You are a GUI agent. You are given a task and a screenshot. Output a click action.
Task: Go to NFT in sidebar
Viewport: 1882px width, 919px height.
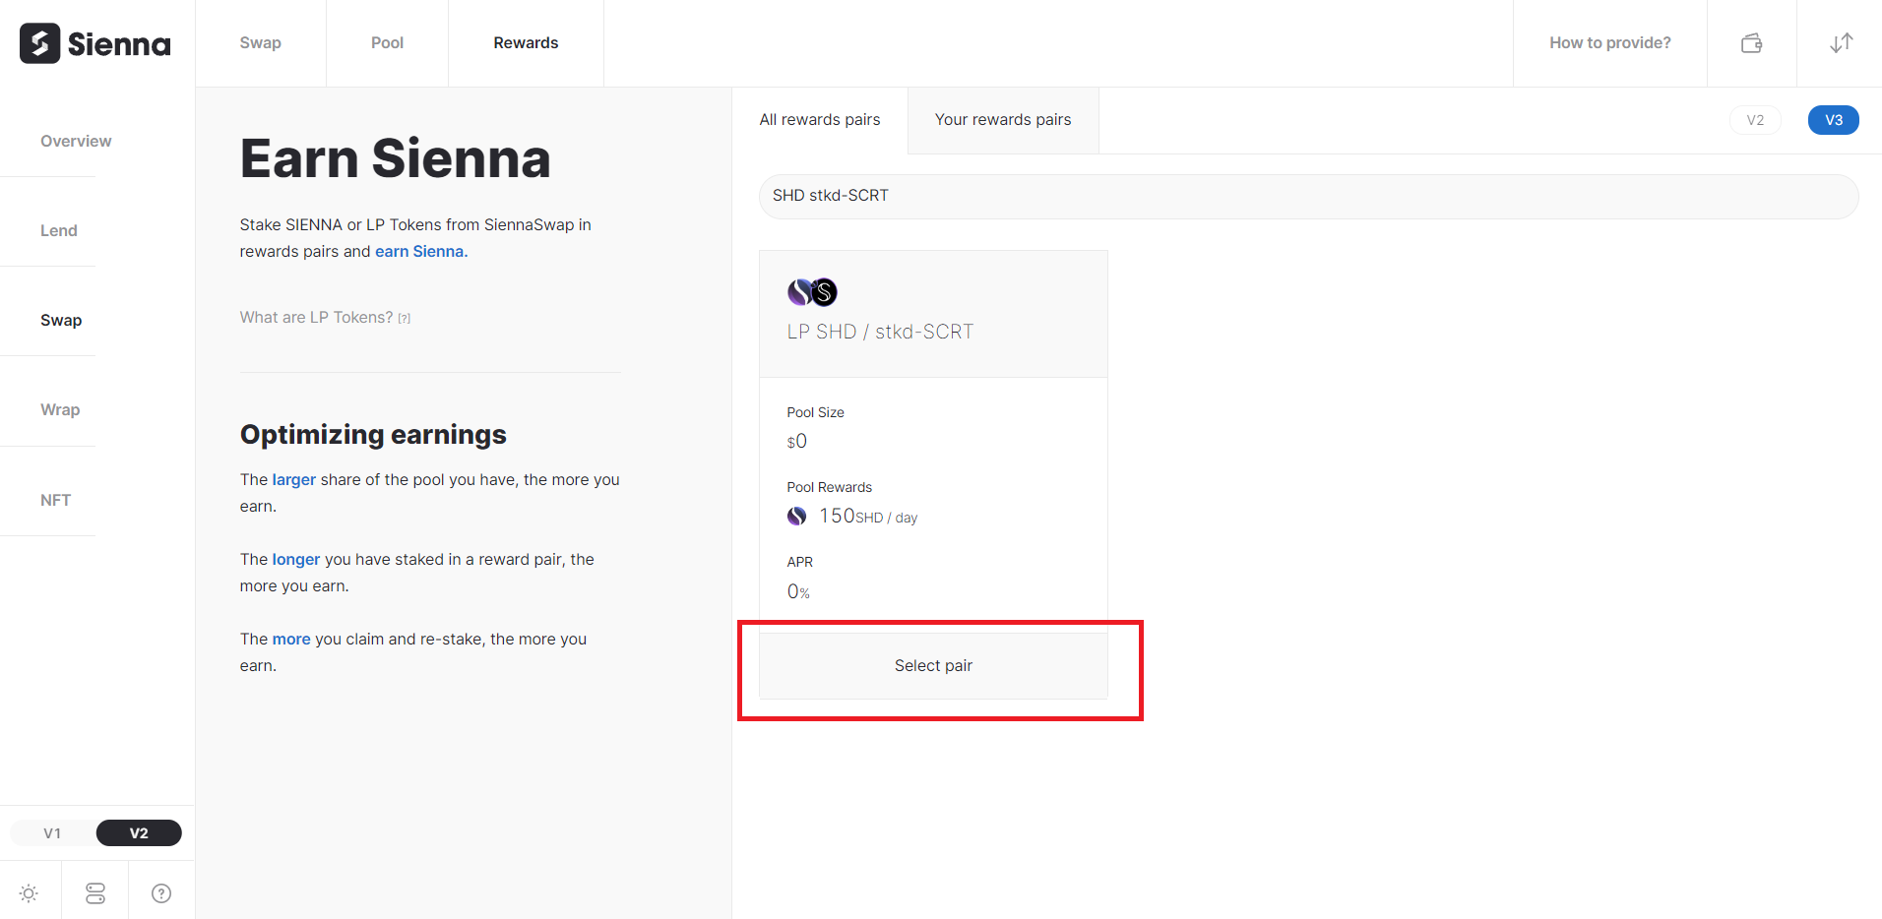coord(56,501)
